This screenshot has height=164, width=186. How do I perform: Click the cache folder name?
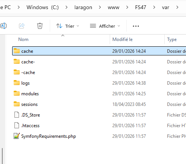click(x=27, y=51)
